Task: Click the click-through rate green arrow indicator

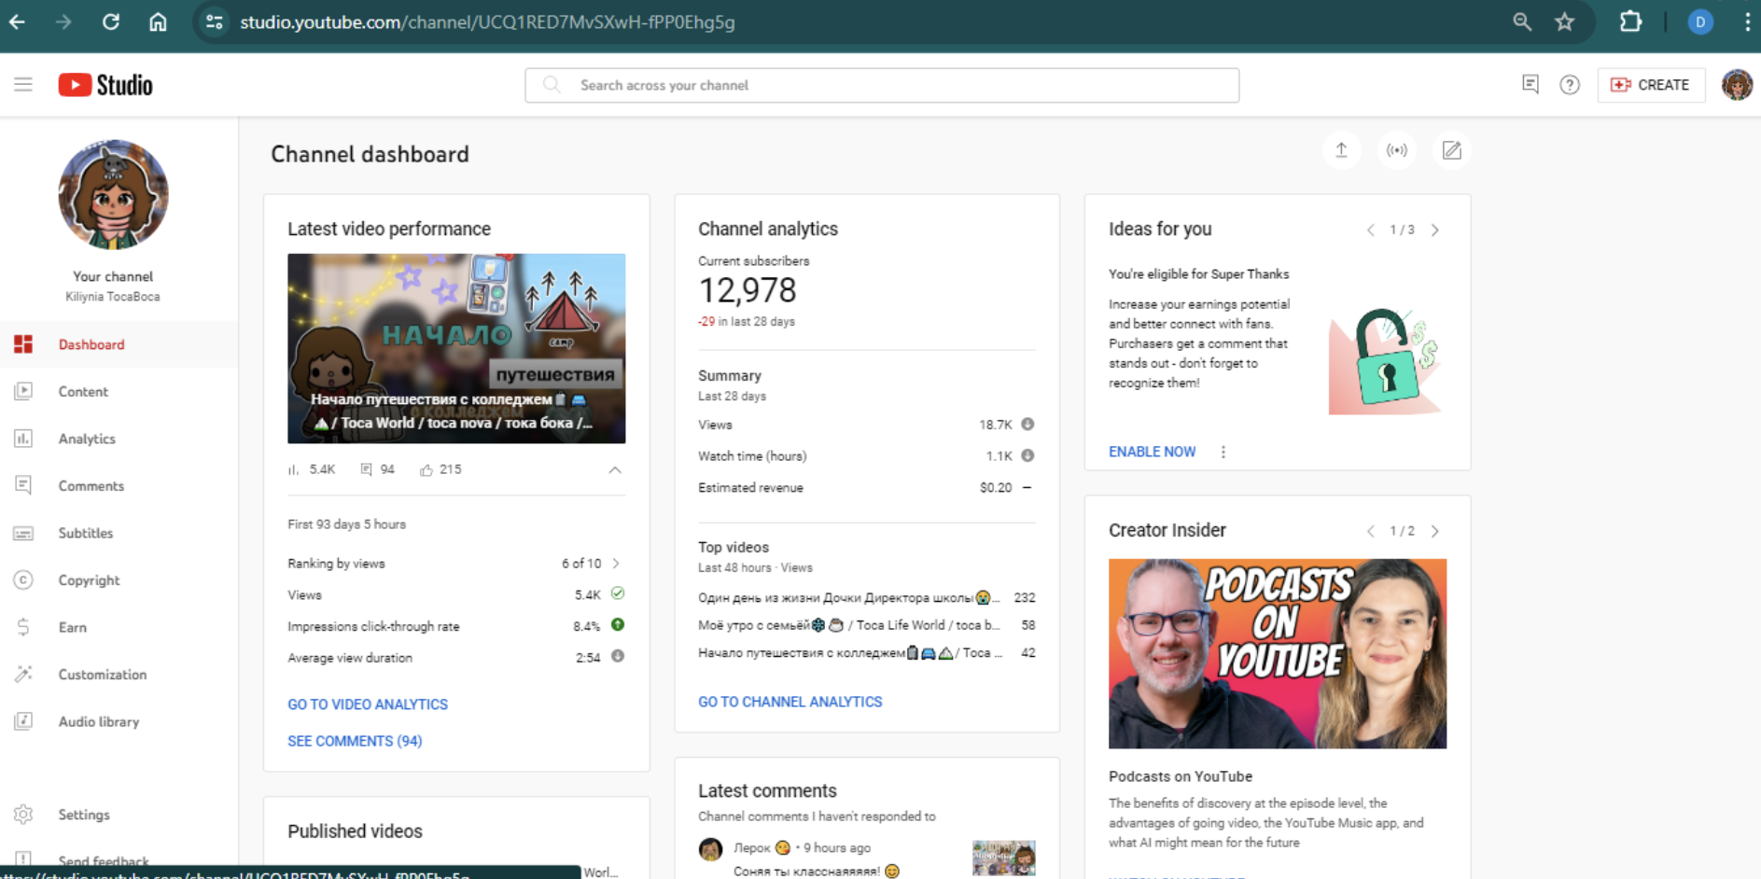Action: pos(618,625)
